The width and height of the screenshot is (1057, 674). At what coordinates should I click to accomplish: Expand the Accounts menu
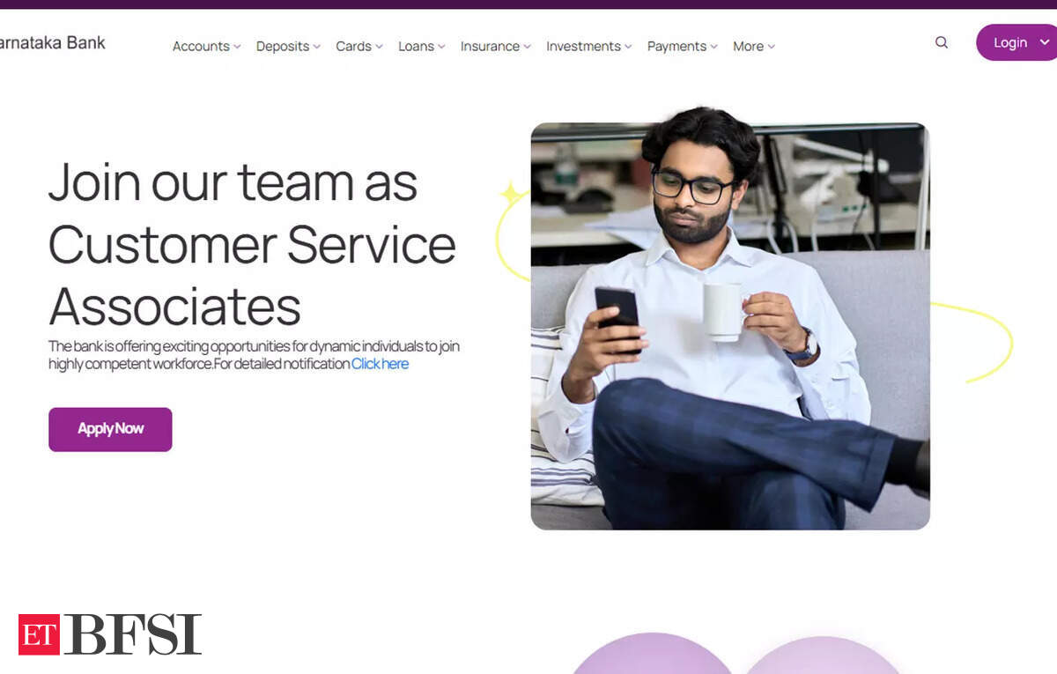(x=207, y=47)
